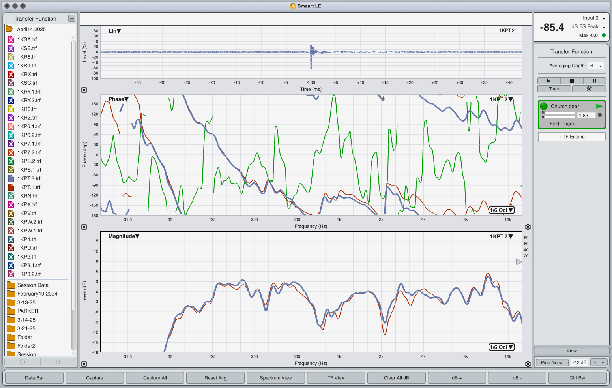
Task: Click the Data Bar button
Action: 34,378
